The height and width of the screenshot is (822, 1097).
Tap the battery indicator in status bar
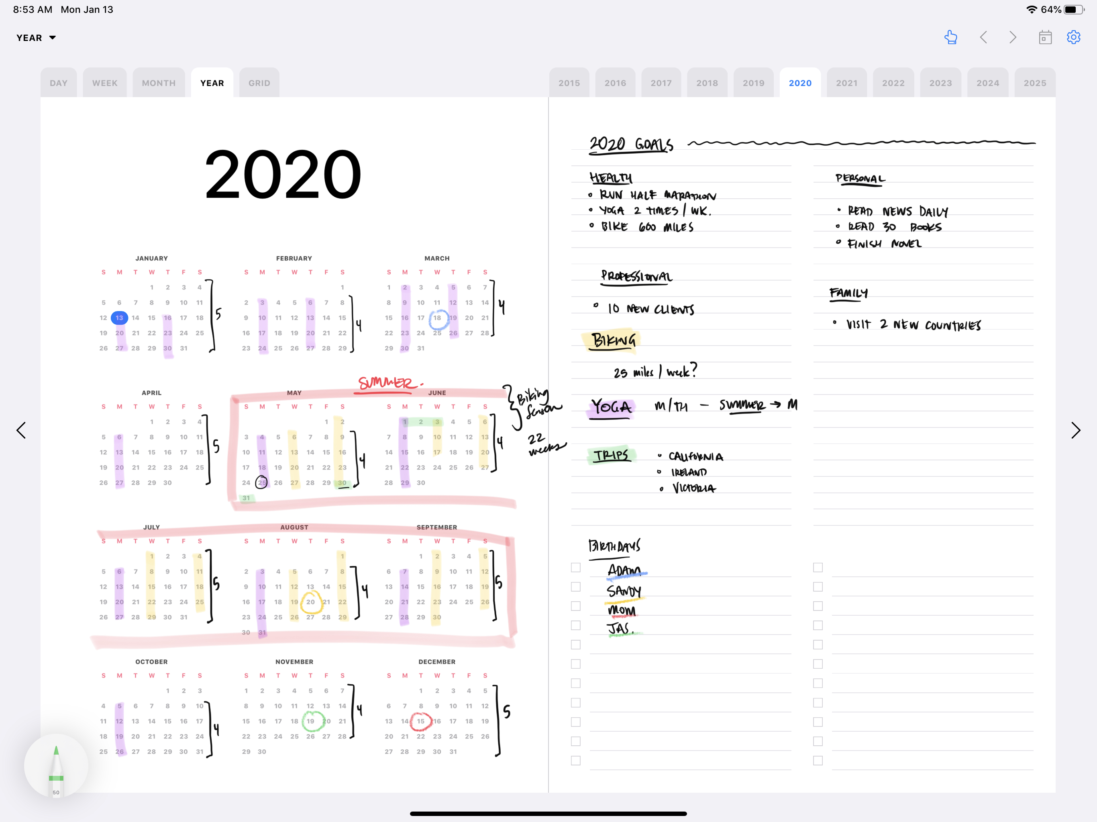pyautogui.click(x=1073, y=9)
